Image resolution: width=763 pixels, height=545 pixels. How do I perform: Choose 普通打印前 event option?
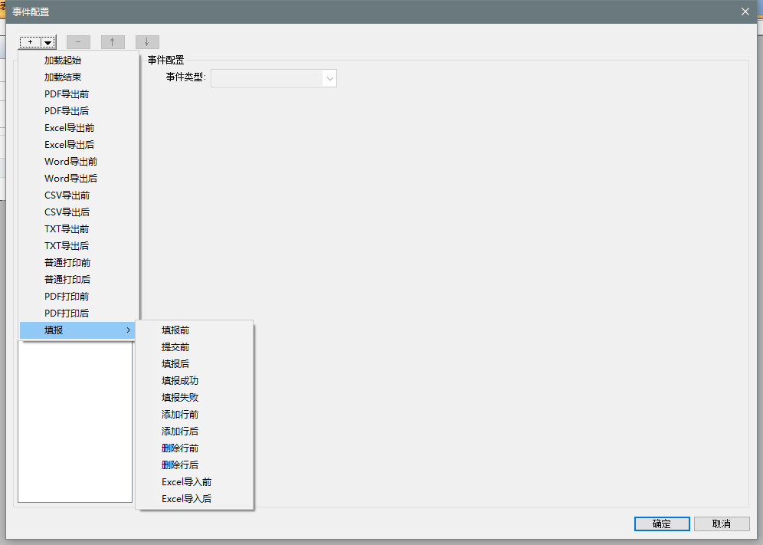(x=67, y=263)
